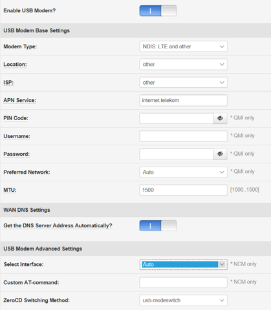The width and height of the screenshot is (271, 310).
Task: Click the Custom AT-command input field
Action: [183, 282]
